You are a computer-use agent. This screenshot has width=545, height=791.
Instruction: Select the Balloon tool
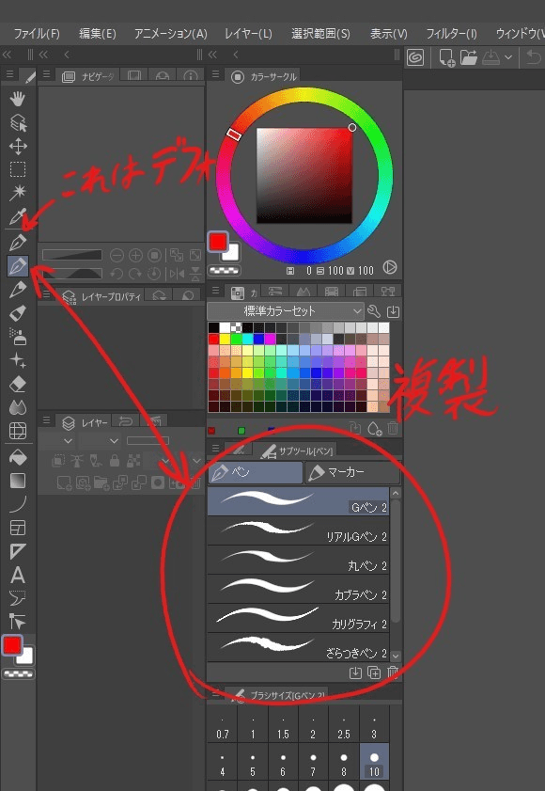click(x=18, y=598)
